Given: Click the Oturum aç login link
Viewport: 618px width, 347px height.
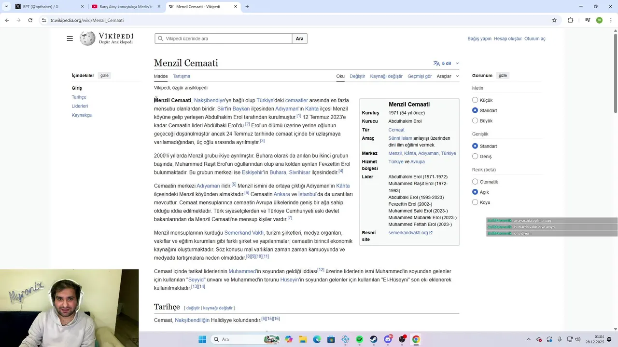Looking at the screenshot, I should tap(535, 39).
